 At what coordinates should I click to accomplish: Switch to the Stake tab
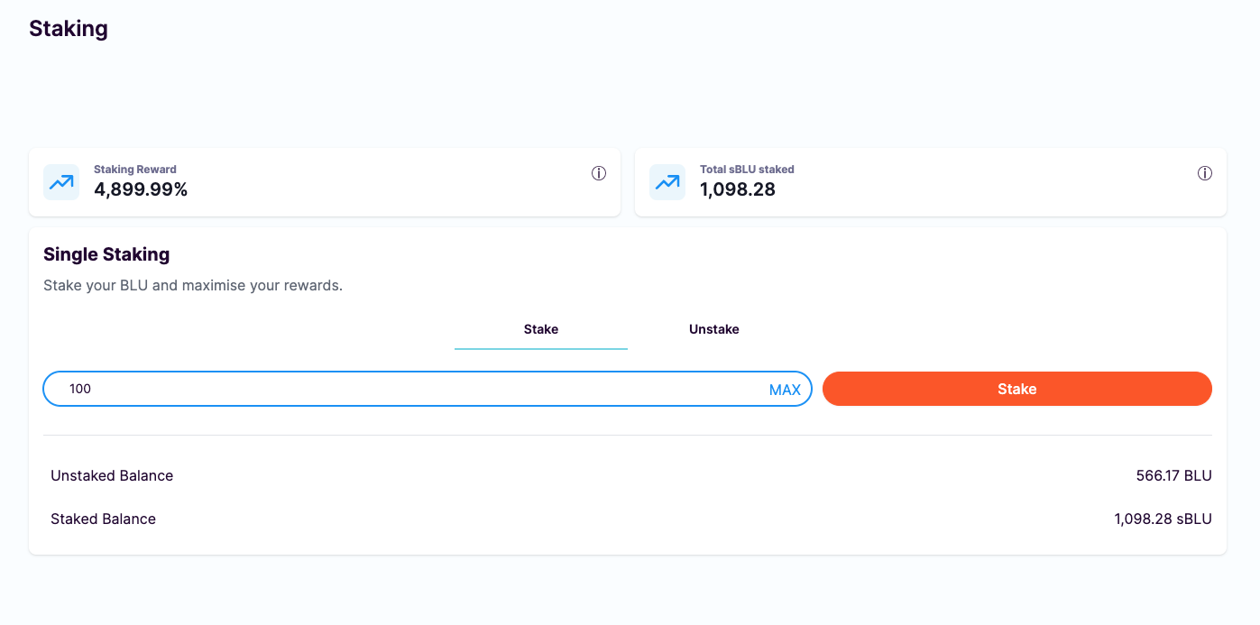[x=541, y=330]
